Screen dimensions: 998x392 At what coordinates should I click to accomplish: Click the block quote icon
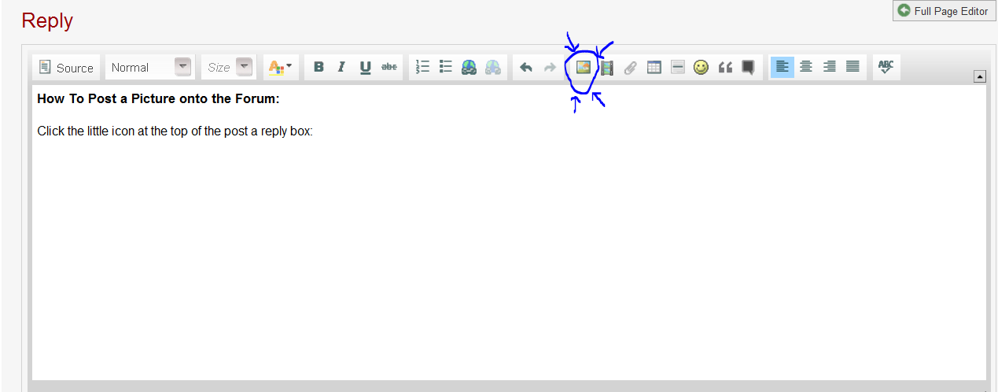point(724,68)
